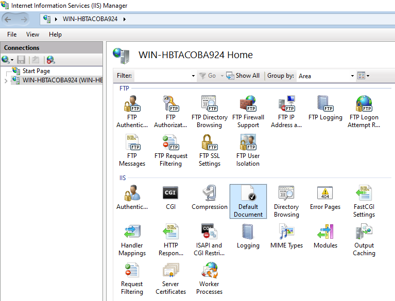Click Save Current Connections toolbar icon

tap(21, 60)
